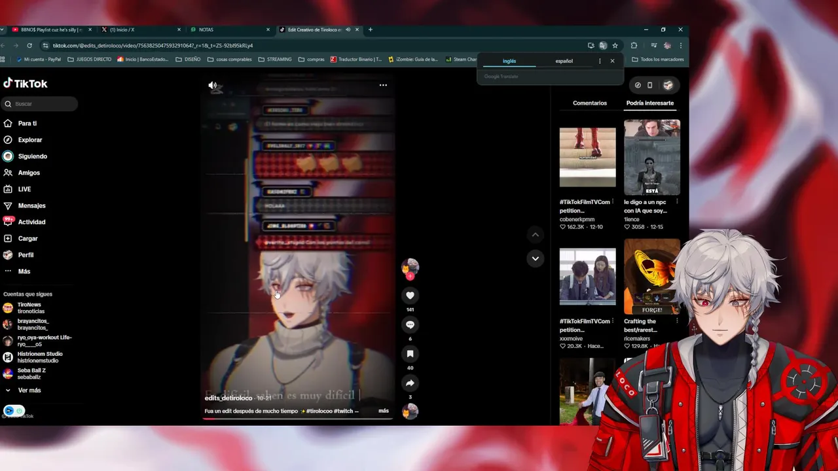Select inglés in the translate popup

point(509,61)
